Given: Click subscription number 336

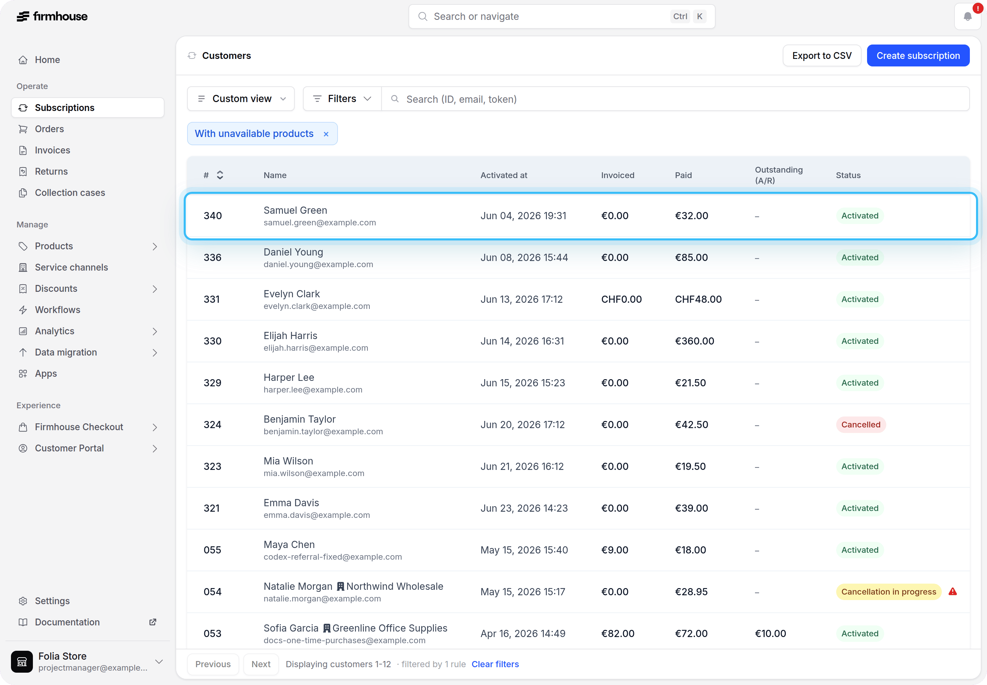Looking at the screenshot, I should (212, 258).
